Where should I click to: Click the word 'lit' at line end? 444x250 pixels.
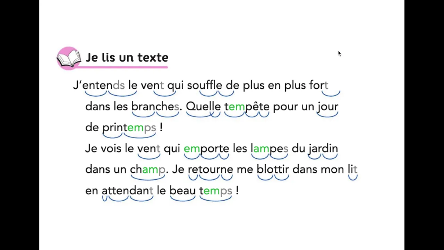click(x=352, y=169)
